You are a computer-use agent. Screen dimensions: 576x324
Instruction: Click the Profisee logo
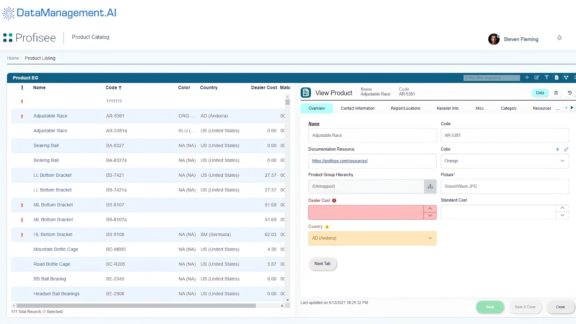(30, 38)
